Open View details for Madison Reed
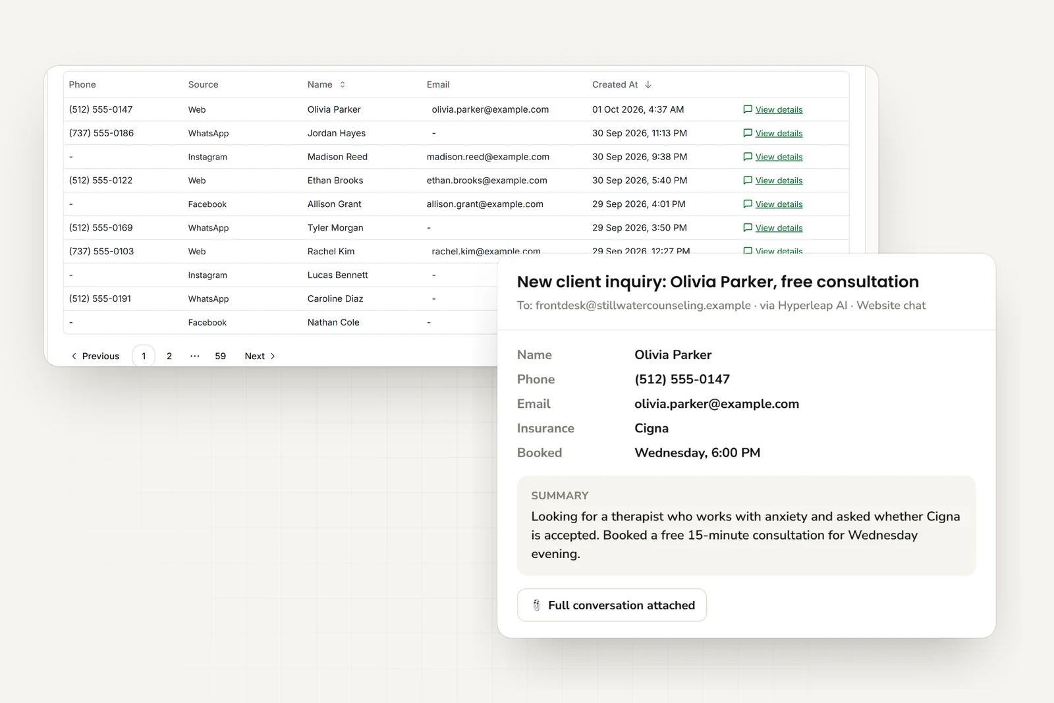1054x703 pixels. (779, 157)
